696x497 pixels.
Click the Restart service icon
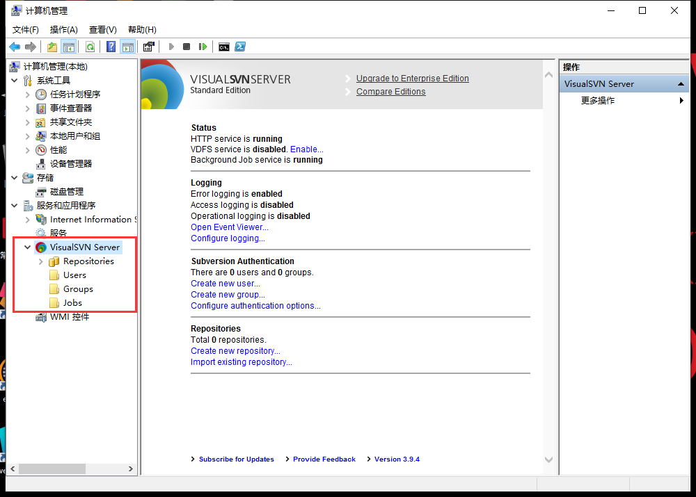[203, 47]
